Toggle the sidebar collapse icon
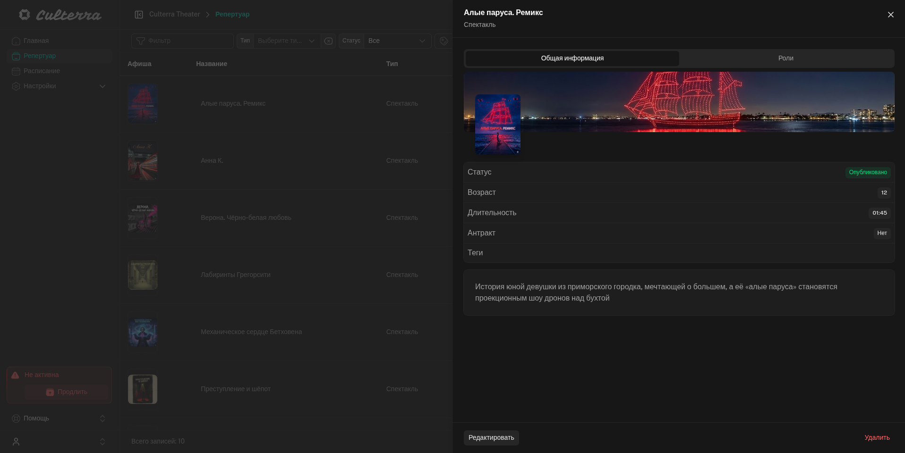This screenshot has width=905, height=453. [x=139, y=15]
